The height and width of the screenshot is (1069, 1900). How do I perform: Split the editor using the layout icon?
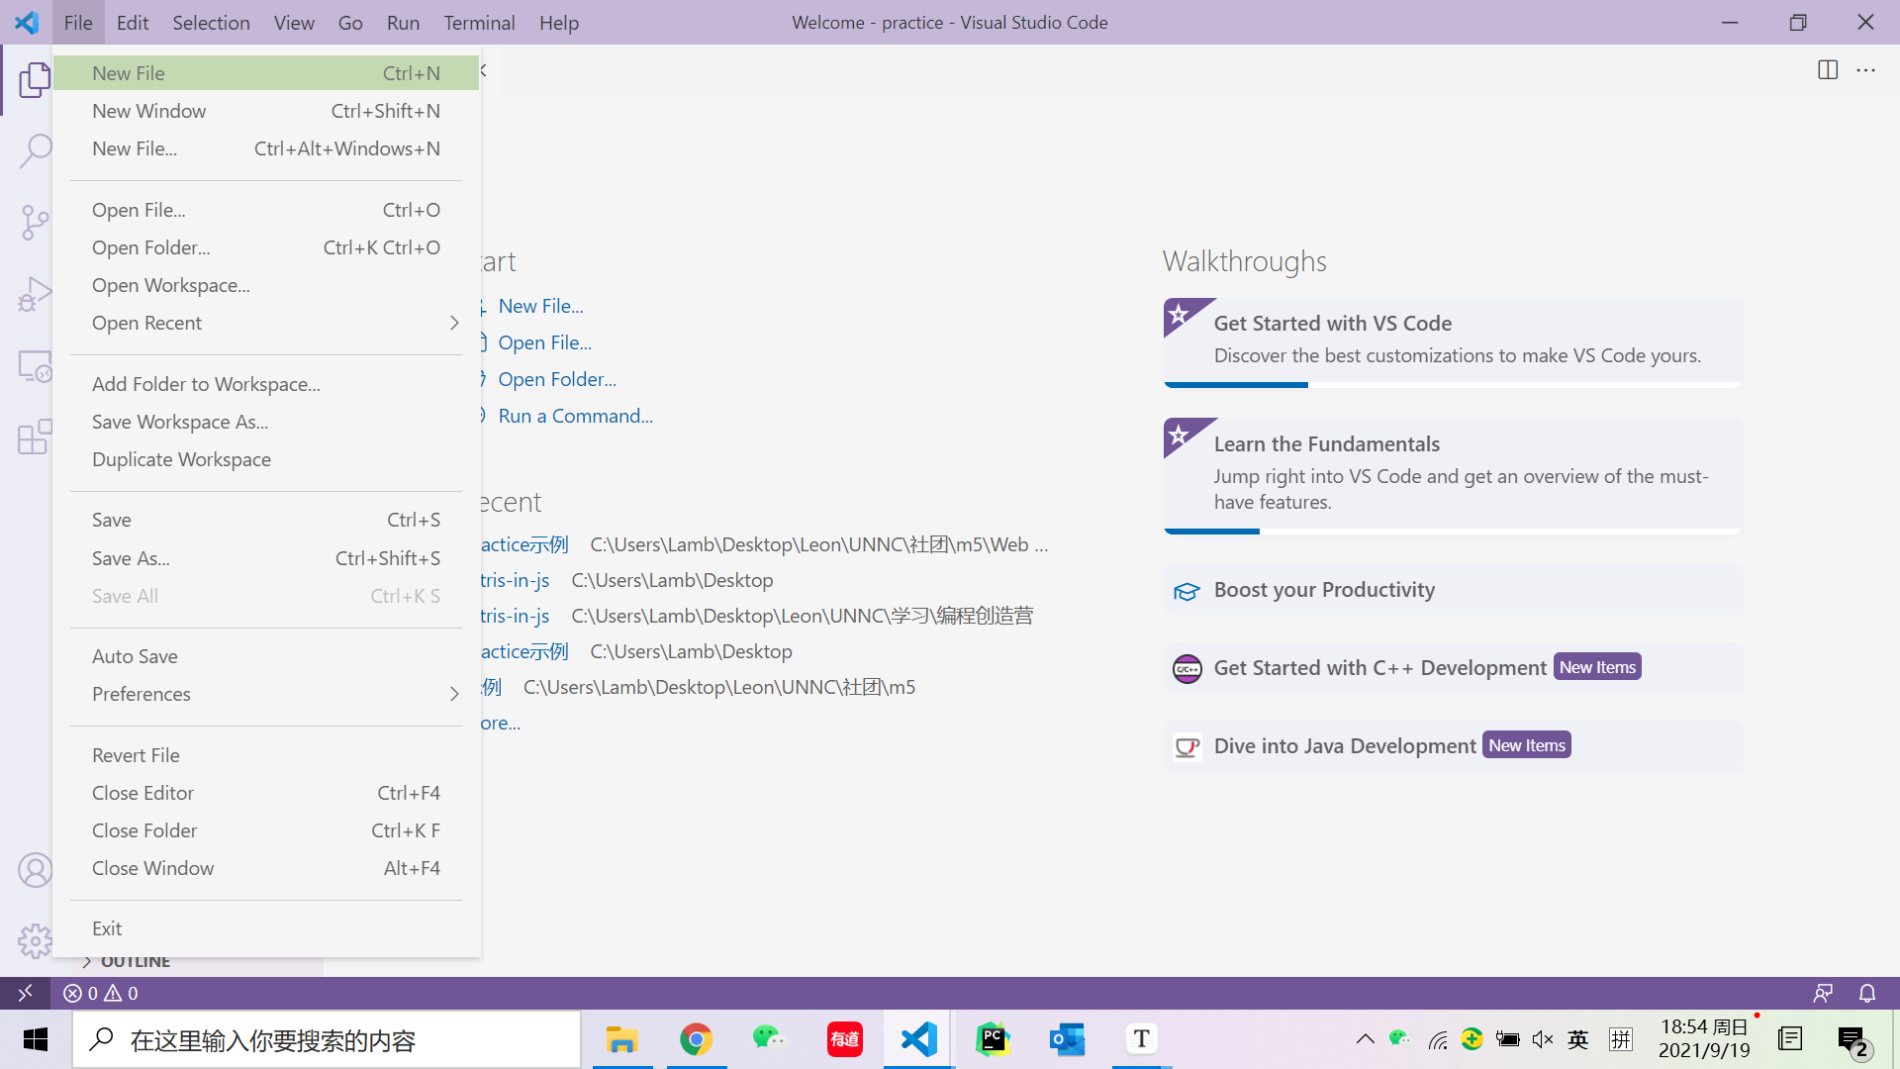click(1827, 69)
